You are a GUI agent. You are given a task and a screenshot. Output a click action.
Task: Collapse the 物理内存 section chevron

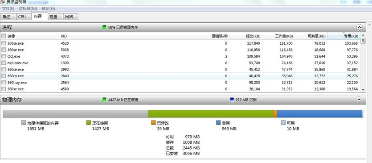360,100
